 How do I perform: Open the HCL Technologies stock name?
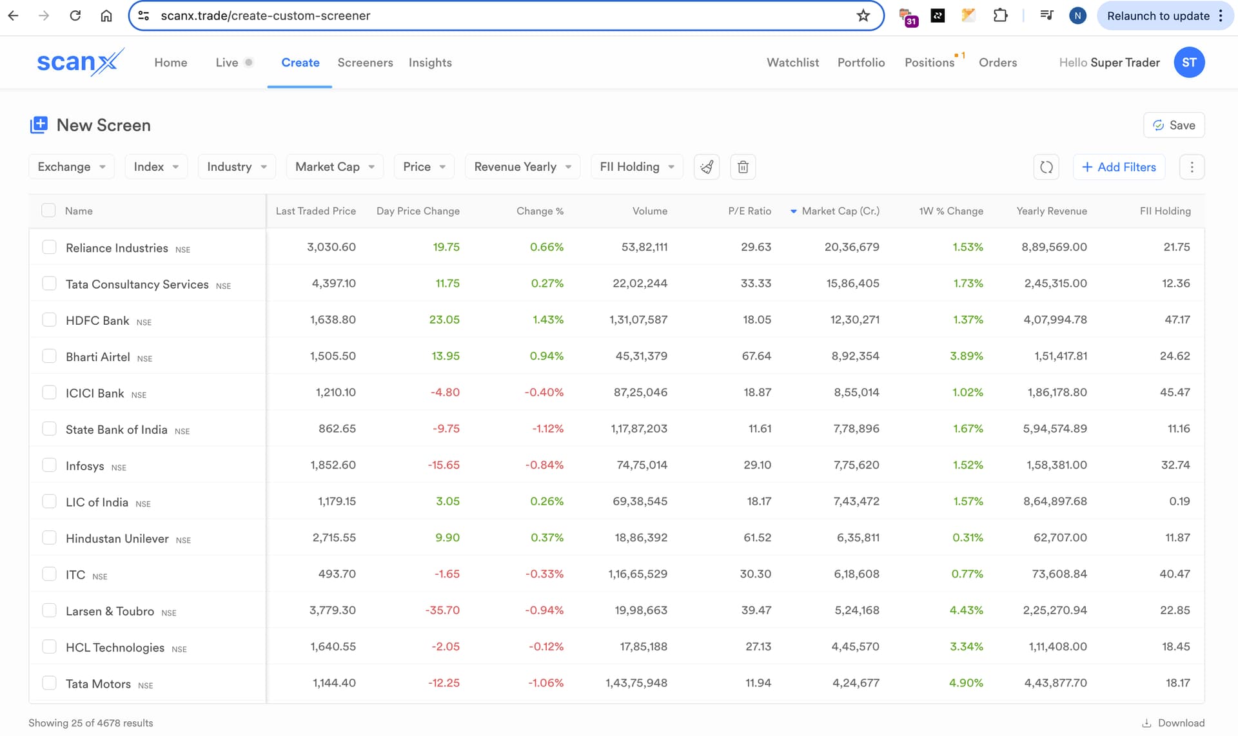115,647
